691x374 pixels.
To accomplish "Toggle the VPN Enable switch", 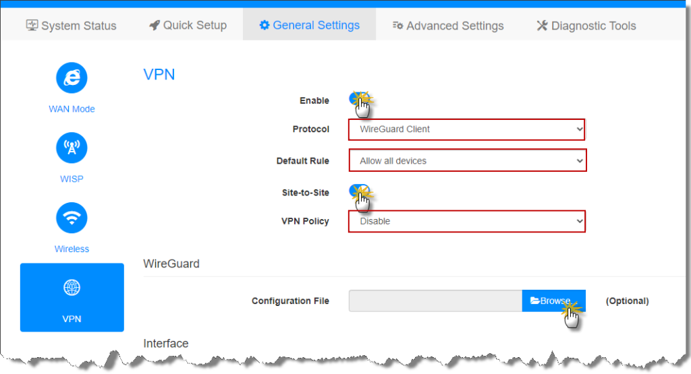I will 359,100.
